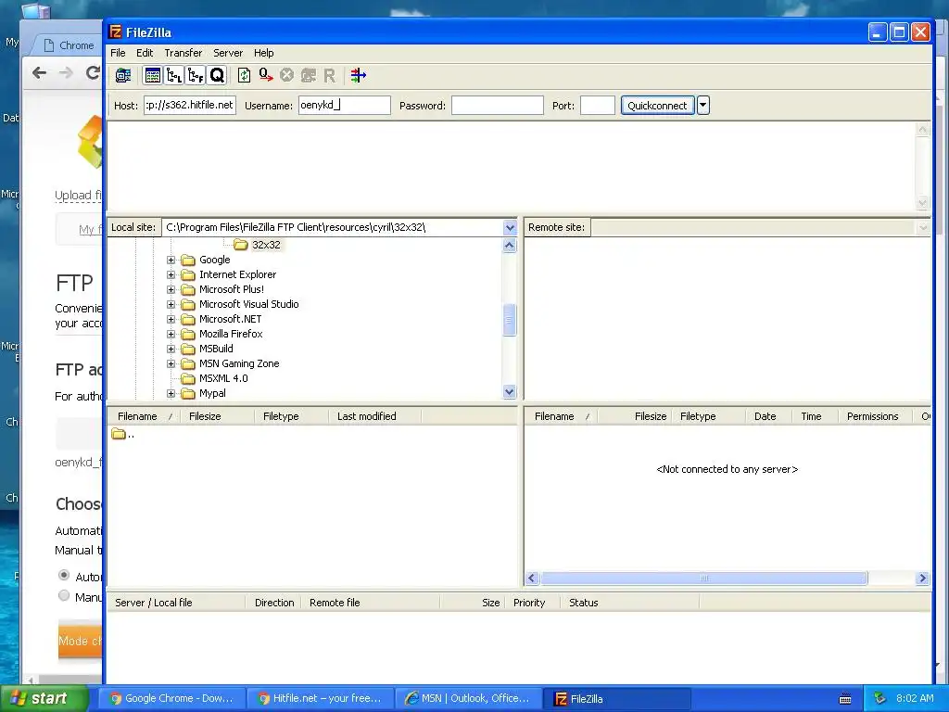This screenshot has height=712, width=949.
Task: Expand the Microsoft Visual Studio node
Action: coord(171,304)
